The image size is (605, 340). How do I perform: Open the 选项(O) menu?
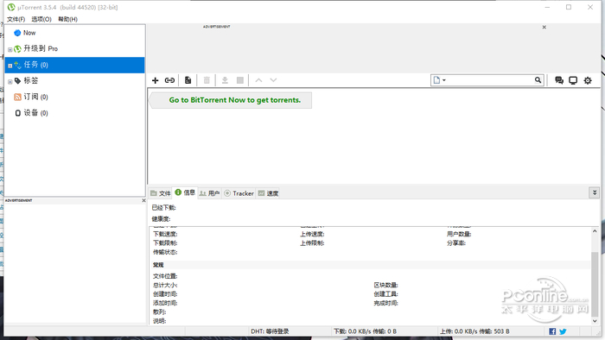click(41, 19)
